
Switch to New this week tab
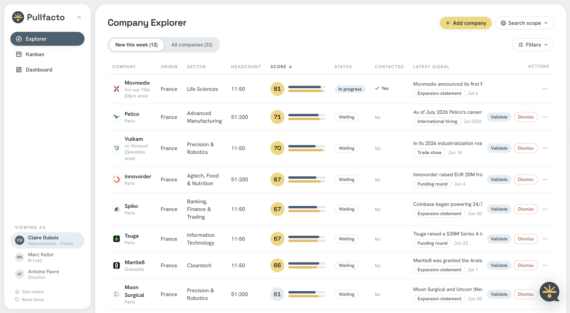[x=136, y=45]
